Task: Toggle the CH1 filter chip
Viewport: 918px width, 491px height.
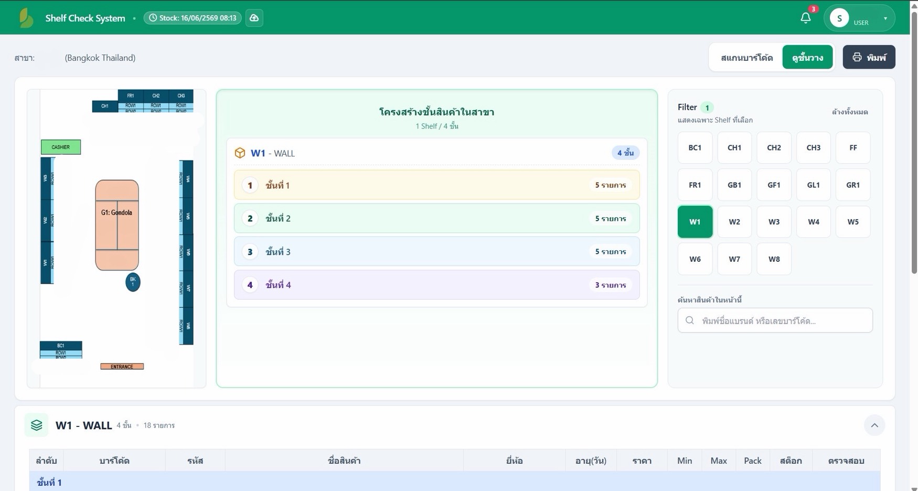Action: point(734,148)
